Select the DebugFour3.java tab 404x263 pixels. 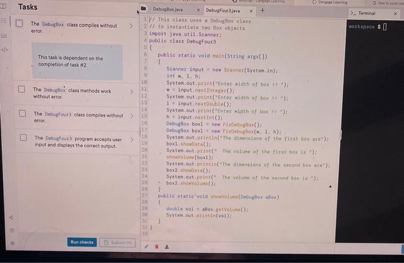click(223, 10)
